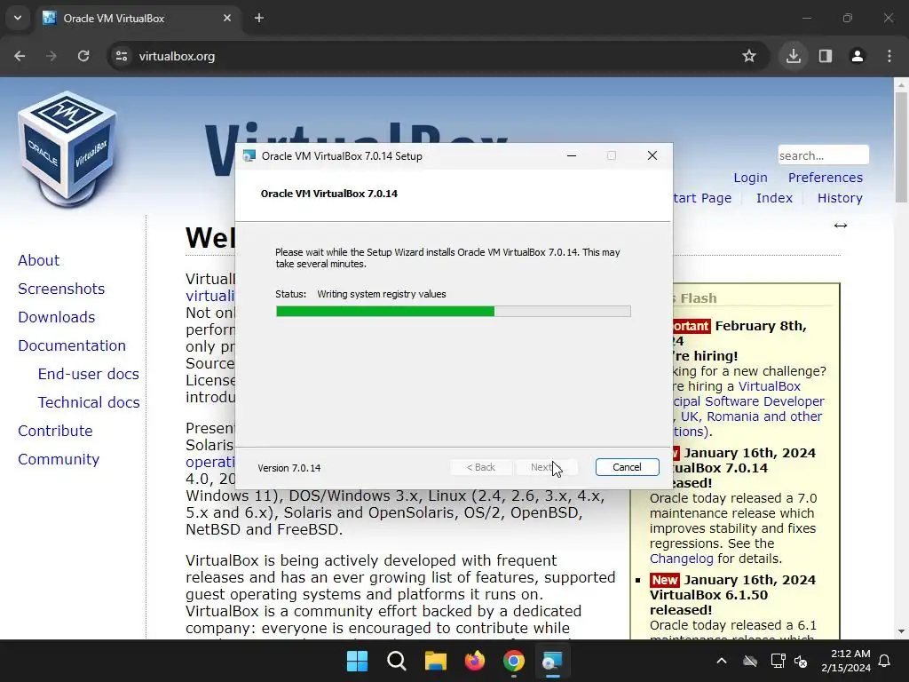Open Chrome three-dot menu

point(889,56)
